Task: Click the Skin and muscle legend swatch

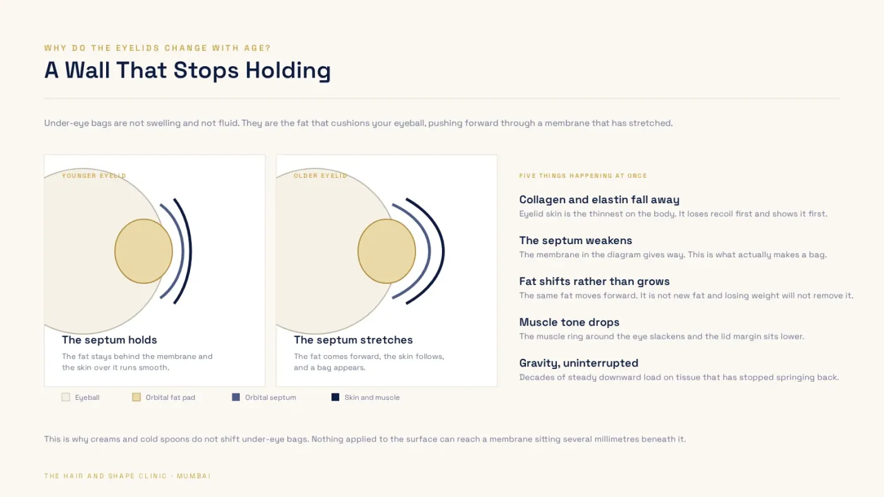Action: pos(335,397)
